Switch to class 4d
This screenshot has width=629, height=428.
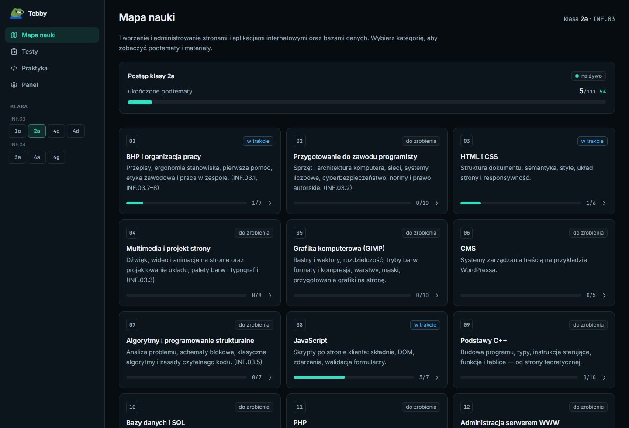pyautogui.click(x=76, y=131)
